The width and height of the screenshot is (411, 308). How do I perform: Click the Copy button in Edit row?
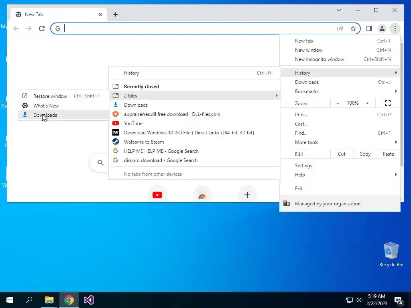(365, 154)
